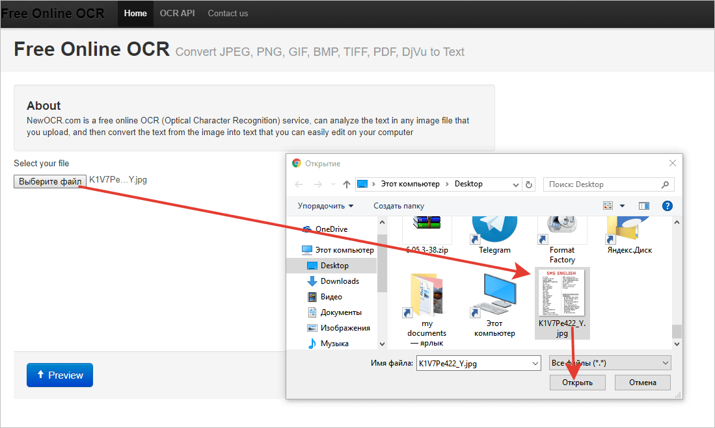Expand the file name combo box arrow

coord(535,364)
